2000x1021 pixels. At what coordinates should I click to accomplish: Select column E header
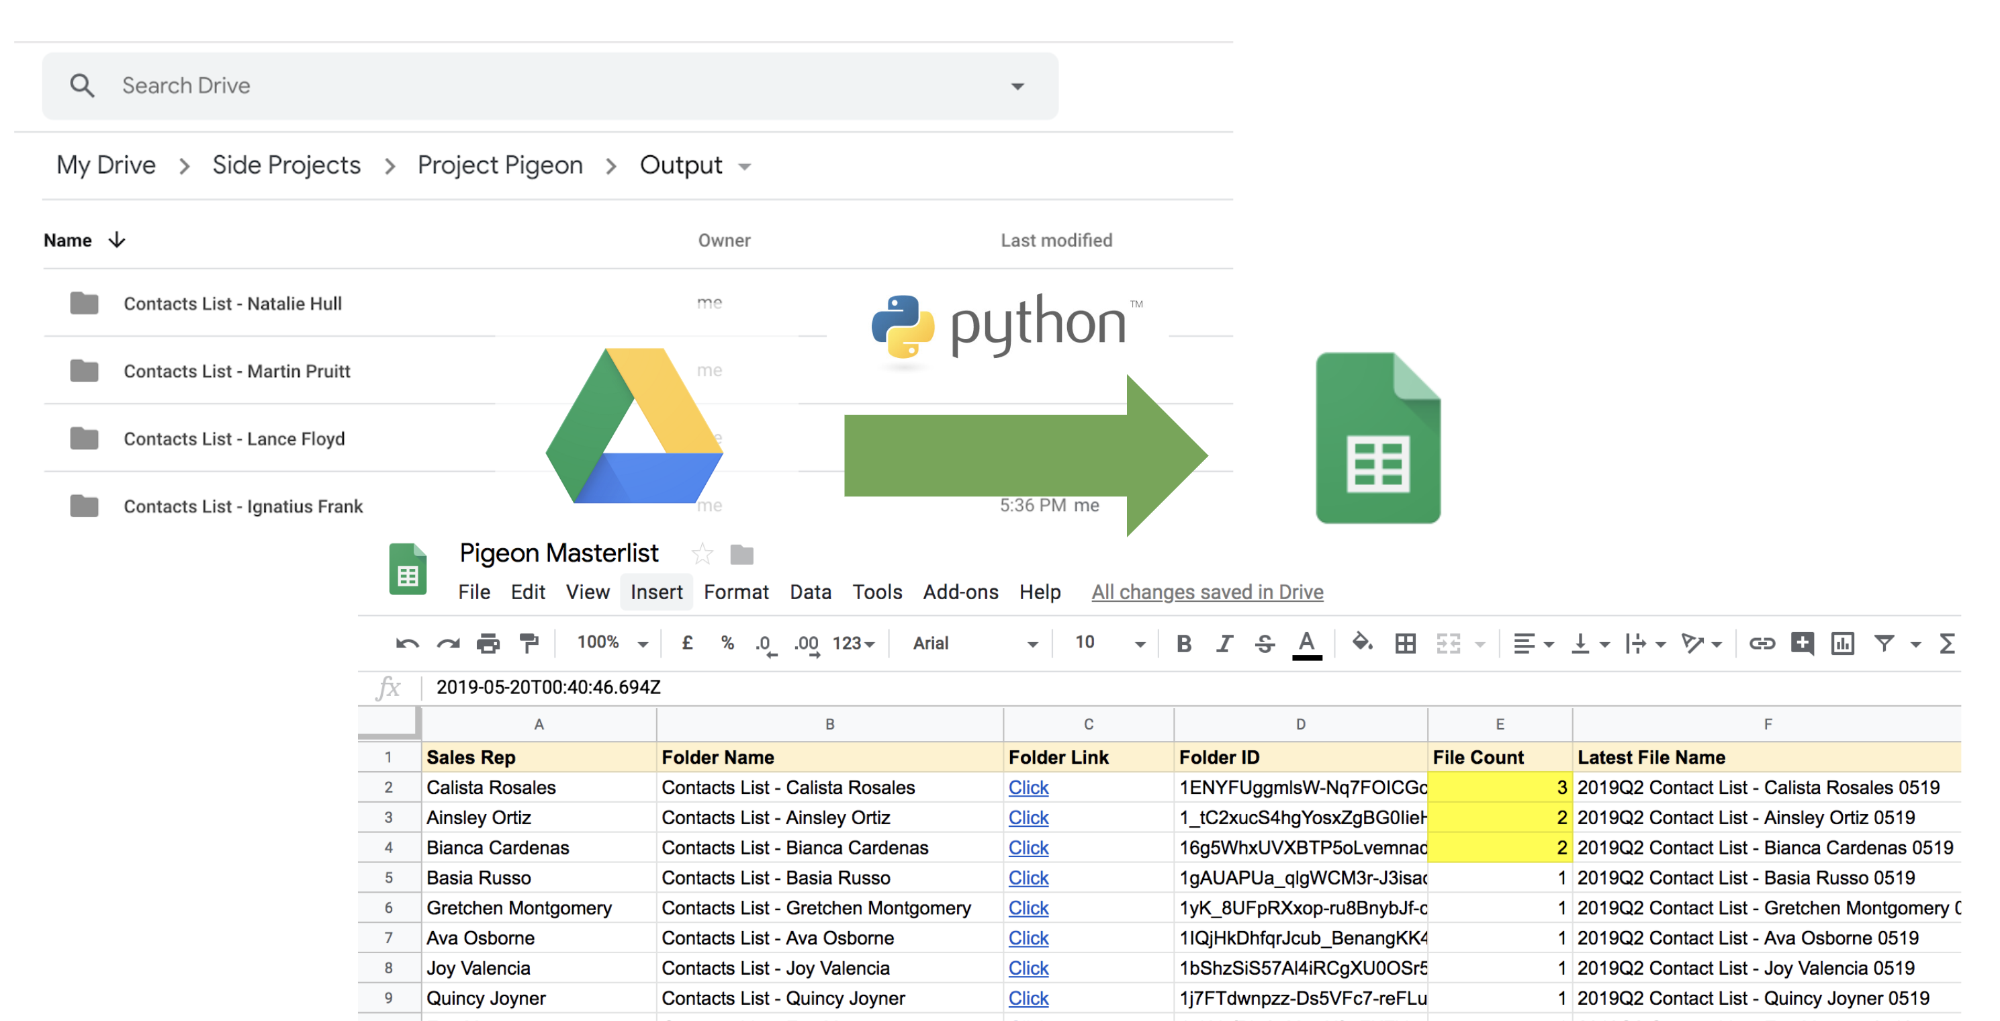[1499, 723]
